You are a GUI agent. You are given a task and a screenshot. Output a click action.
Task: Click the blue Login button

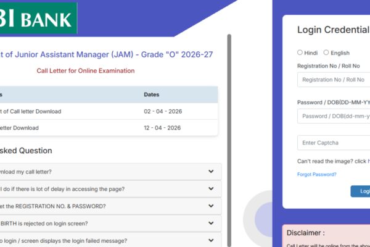[x=360, y=191]
